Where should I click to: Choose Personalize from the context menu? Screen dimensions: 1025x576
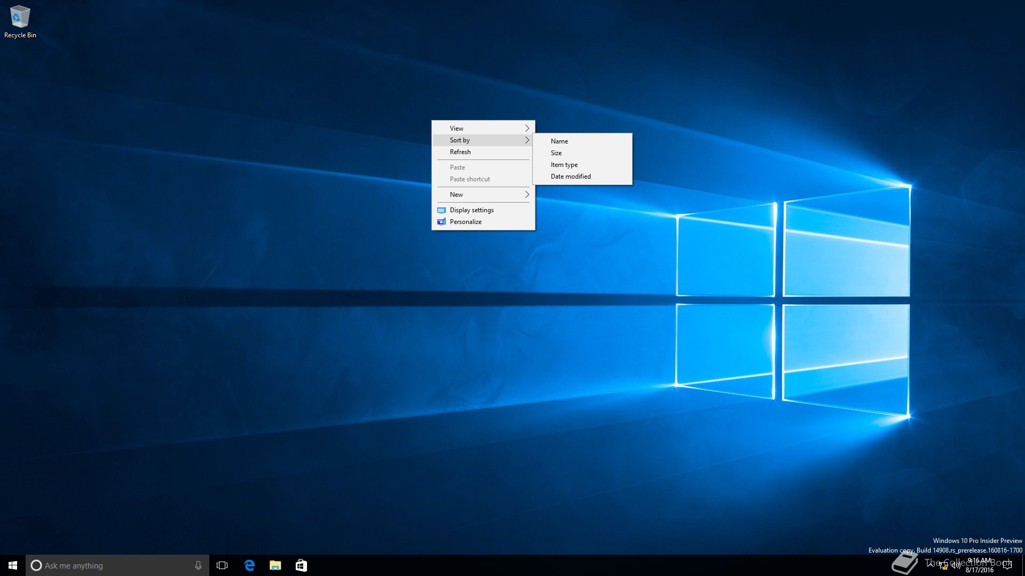[483, 221]
